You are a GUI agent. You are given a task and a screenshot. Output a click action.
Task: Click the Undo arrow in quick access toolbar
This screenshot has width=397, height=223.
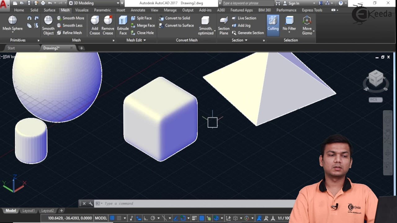coord(50,3)
